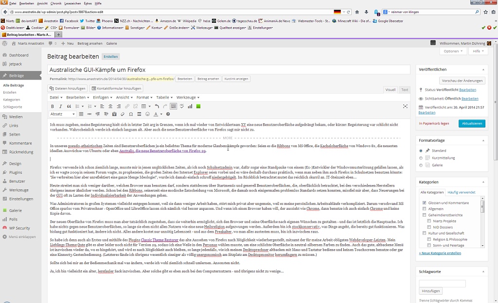Open the emoticons smiley icon

coord(147,114)
